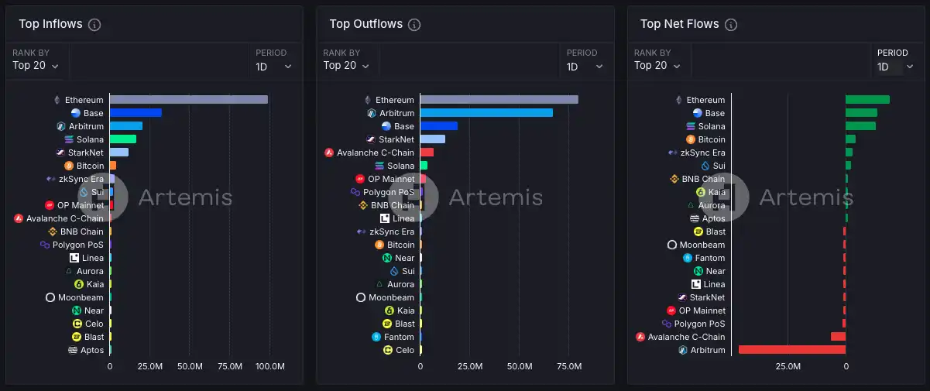930x391 pixels.
Task: Click the Base label in Top Inflows
Action: (x=94, y=113)
